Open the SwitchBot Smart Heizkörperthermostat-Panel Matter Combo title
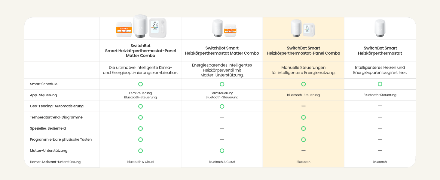This screenshot has height=180, width=440. pyautogui.click(x=140, y=51)
